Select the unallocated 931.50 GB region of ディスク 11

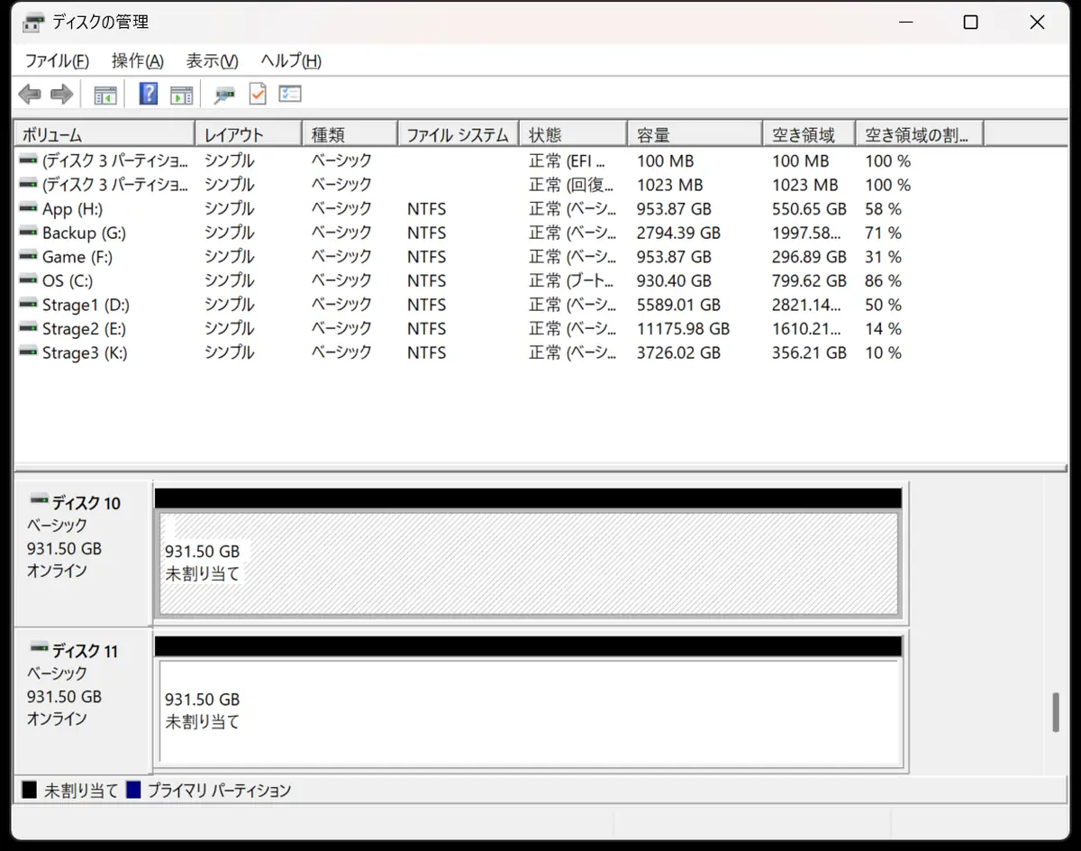(529, 712)
